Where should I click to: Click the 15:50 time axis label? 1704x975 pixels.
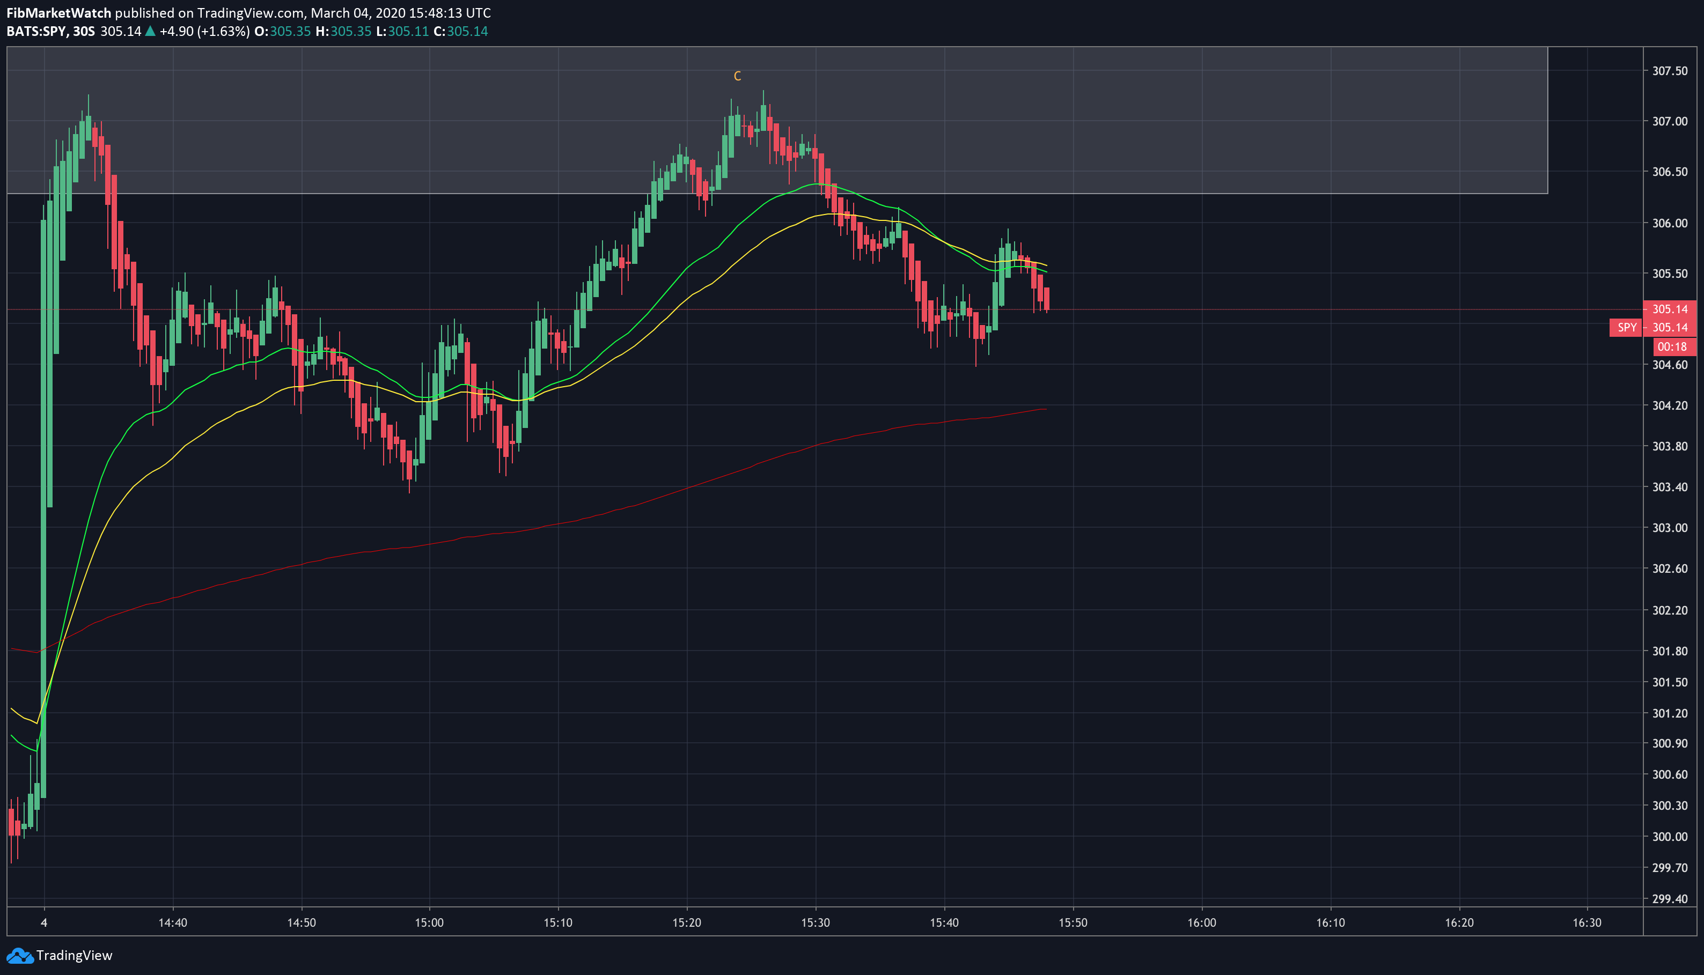tap(1073, 923)
